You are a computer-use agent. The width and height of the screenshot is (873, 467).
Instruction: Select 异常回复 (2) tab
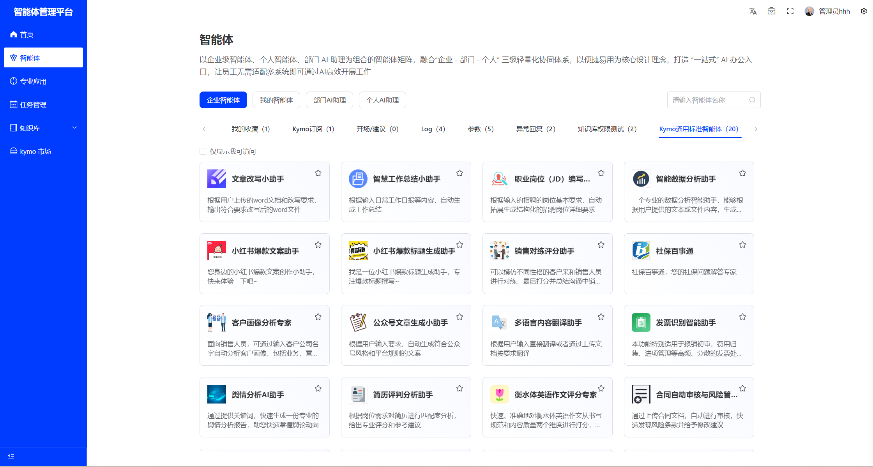point(535,129)
